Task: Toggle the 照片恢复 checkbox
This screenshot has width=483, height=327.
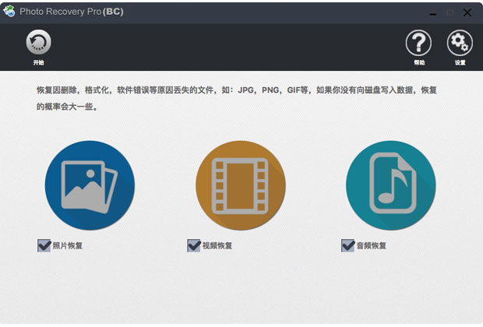Action: tap(44, 245)
